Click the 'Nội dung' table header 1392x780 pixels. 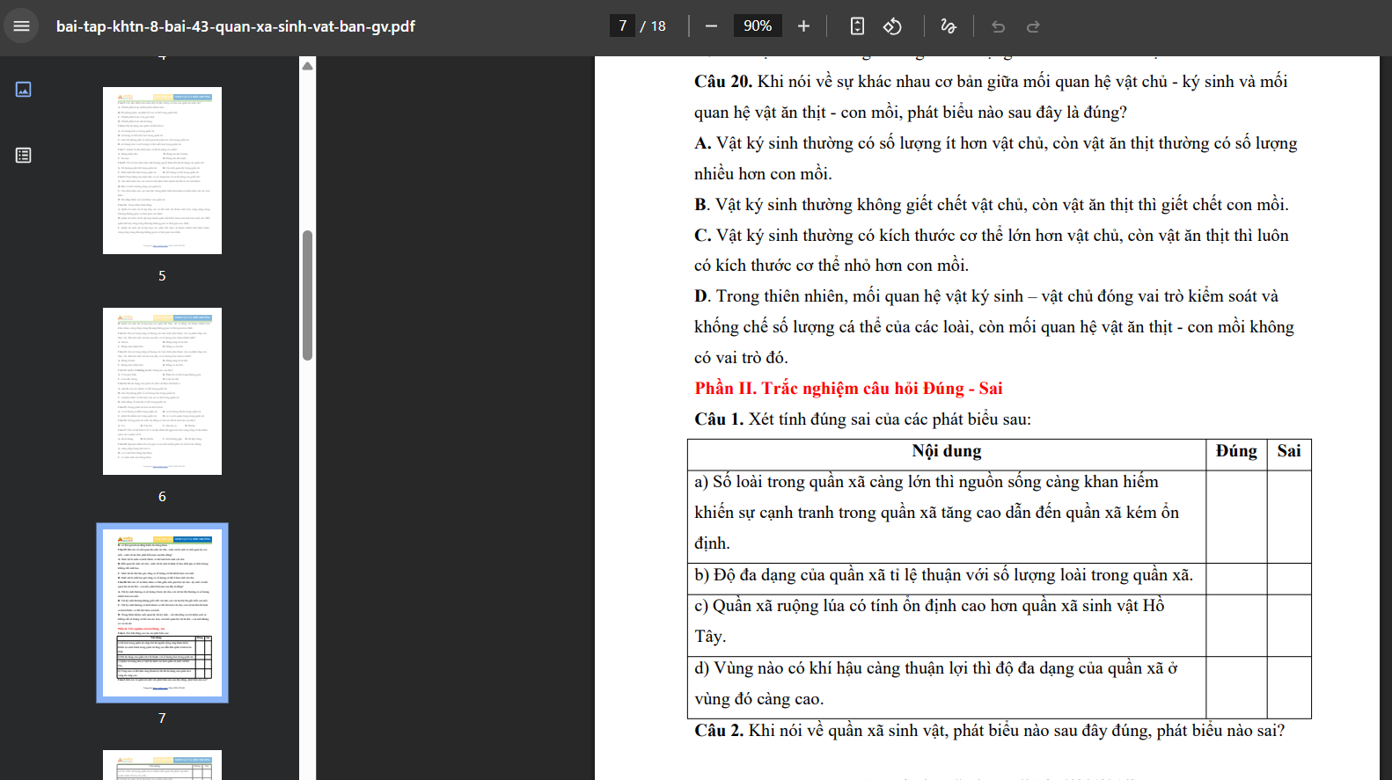[x=947, y=451]
